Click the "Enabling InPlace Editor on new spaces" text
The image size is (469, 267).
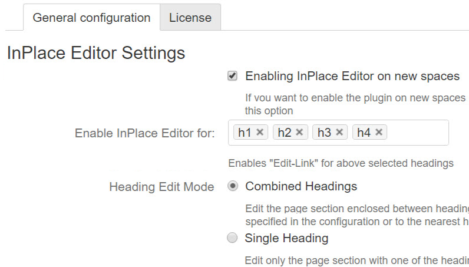(x=352, y=76)
